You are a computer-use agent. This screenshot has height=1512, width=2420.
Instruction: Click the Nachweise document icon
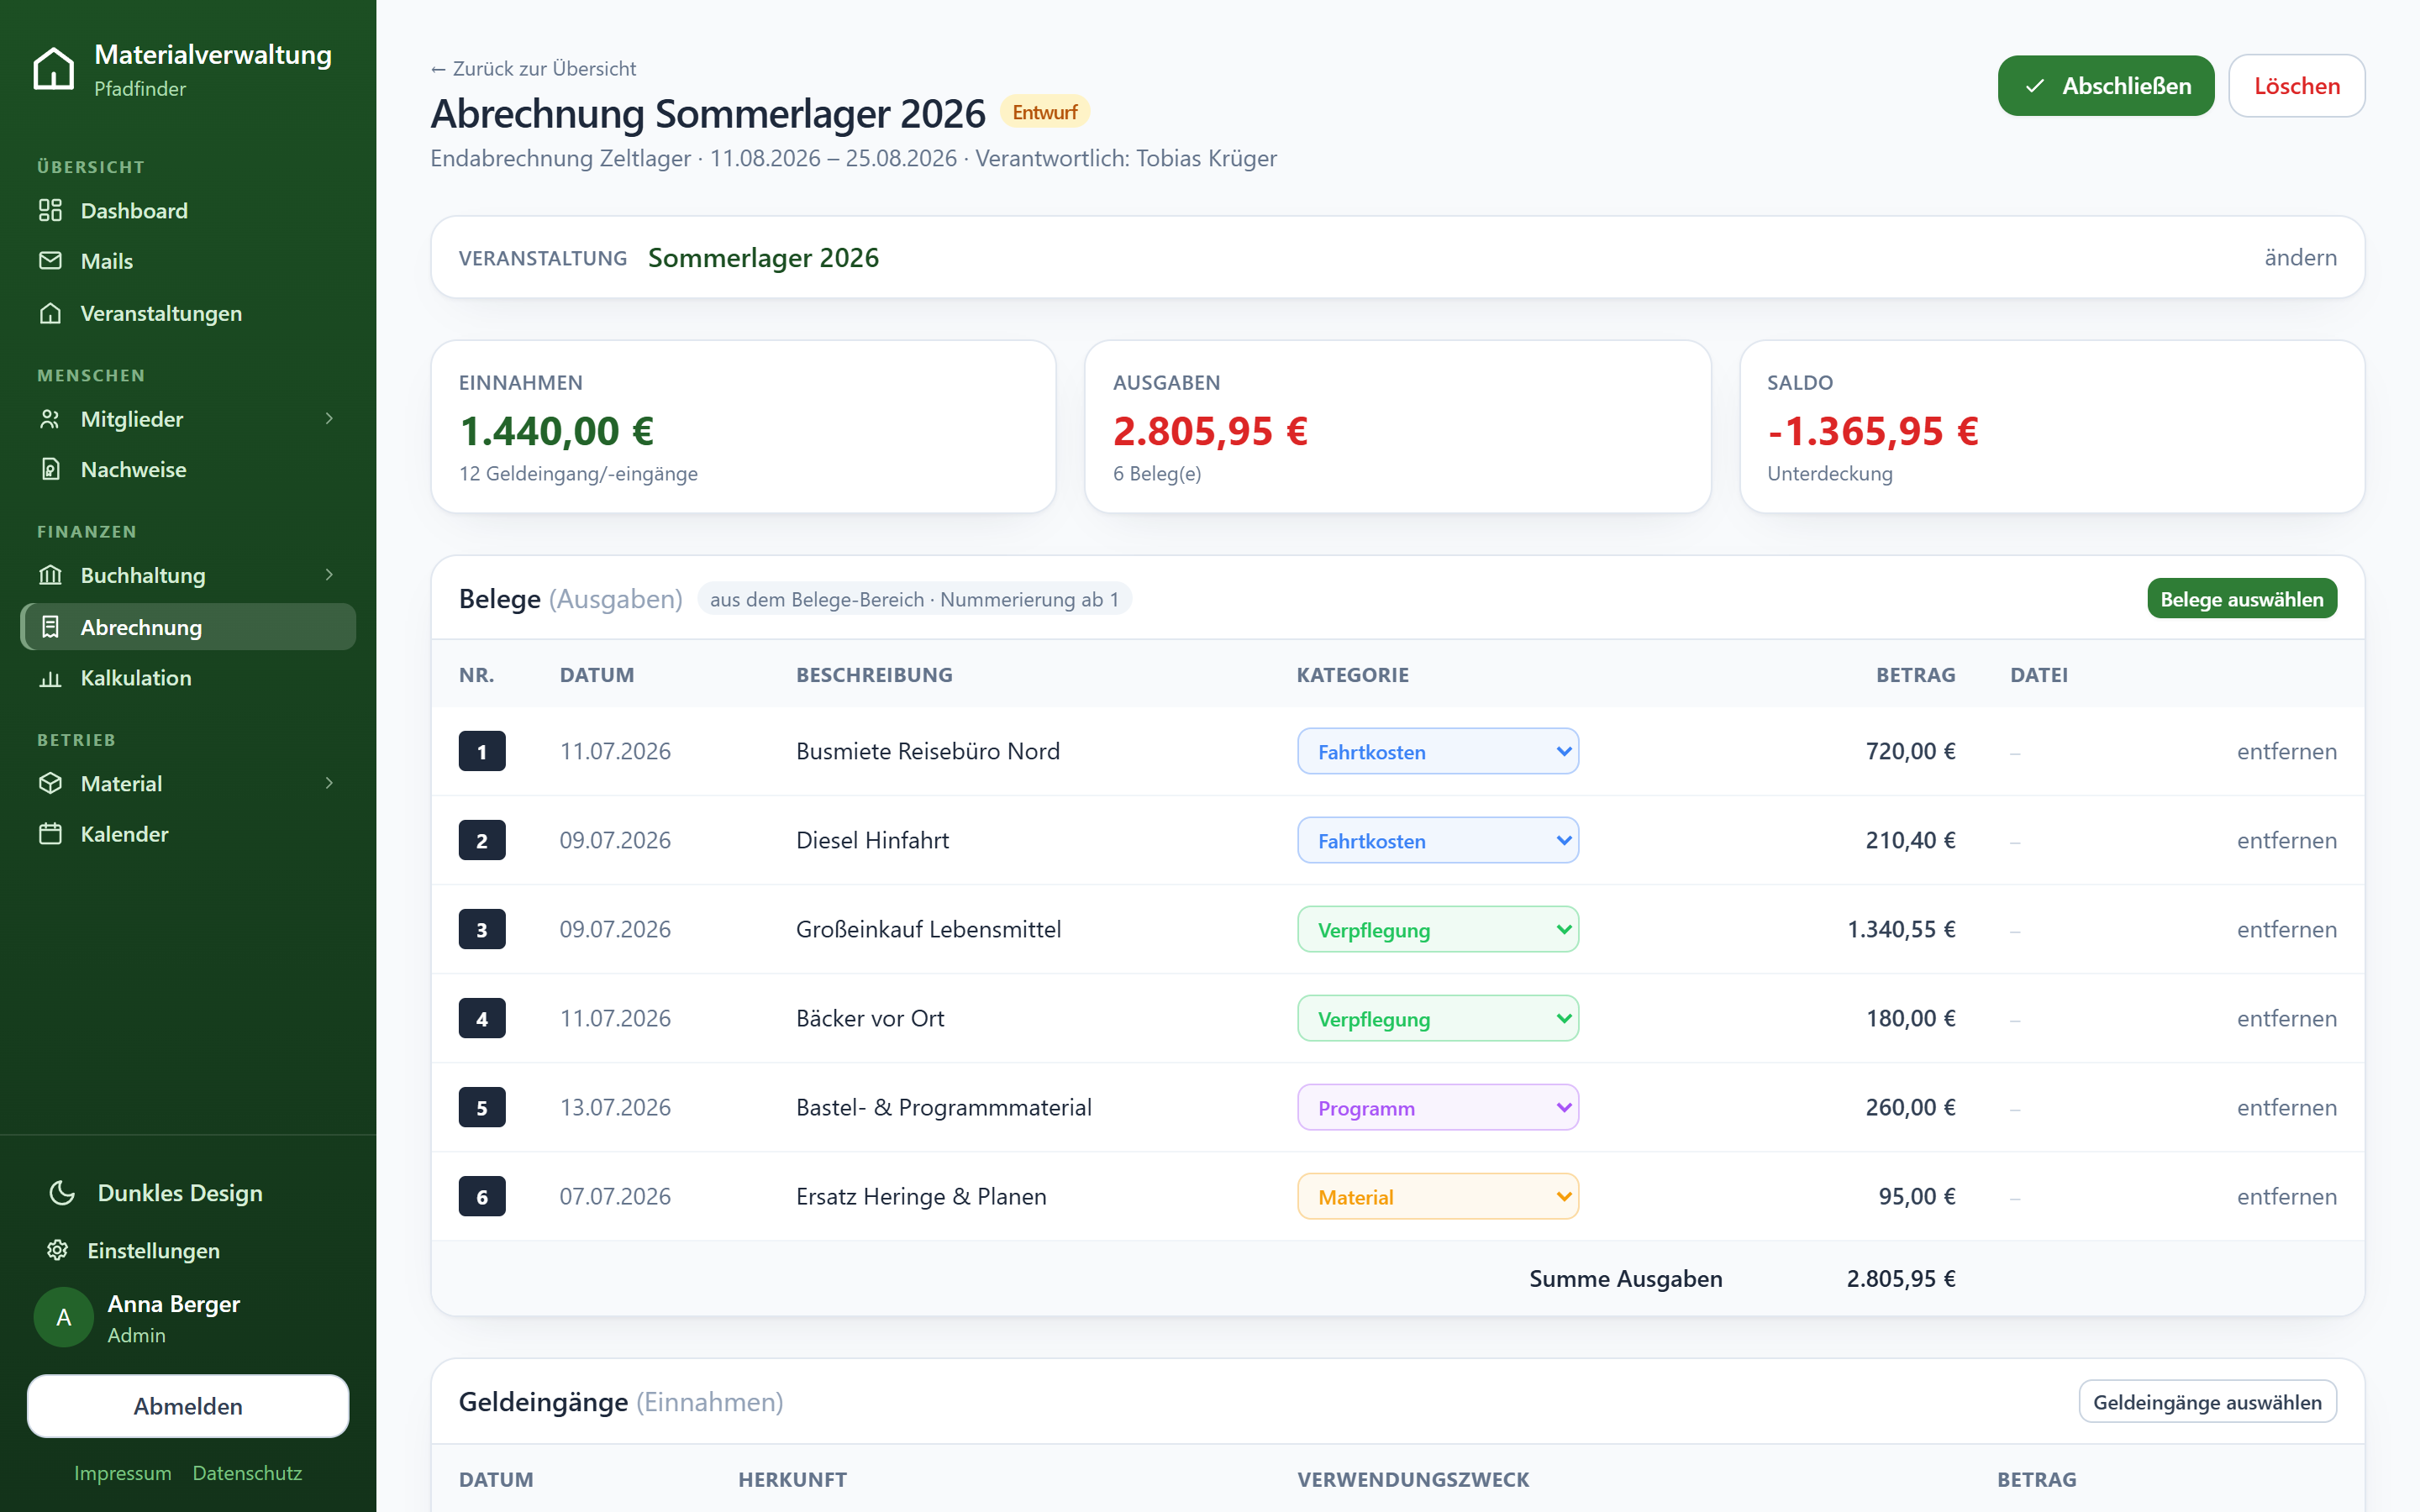click(50, 469)
